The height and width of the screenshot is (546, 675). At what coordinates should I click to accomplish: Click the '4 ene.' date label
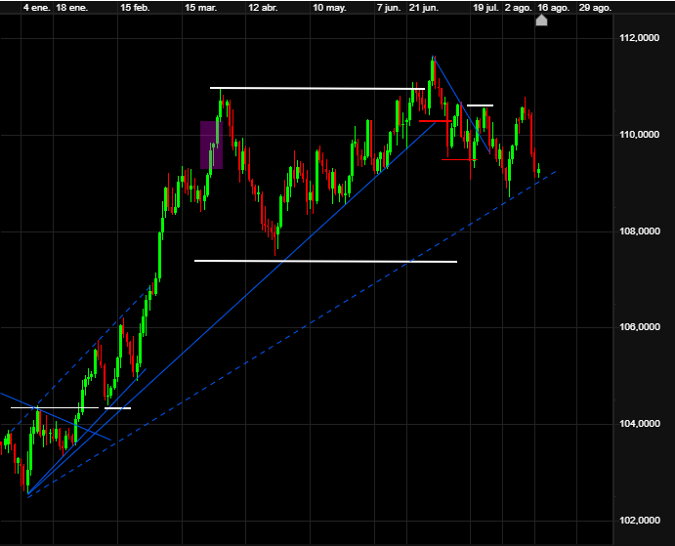coord(36,8)
